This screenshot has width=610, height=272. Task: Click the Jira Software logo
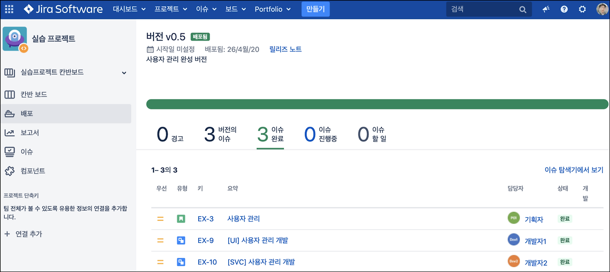click(x=63, y=9)
